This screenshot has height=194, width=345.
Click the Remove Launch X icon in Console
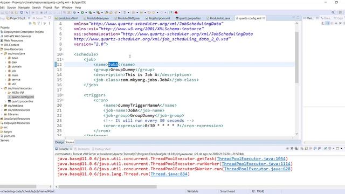[292, 149]
